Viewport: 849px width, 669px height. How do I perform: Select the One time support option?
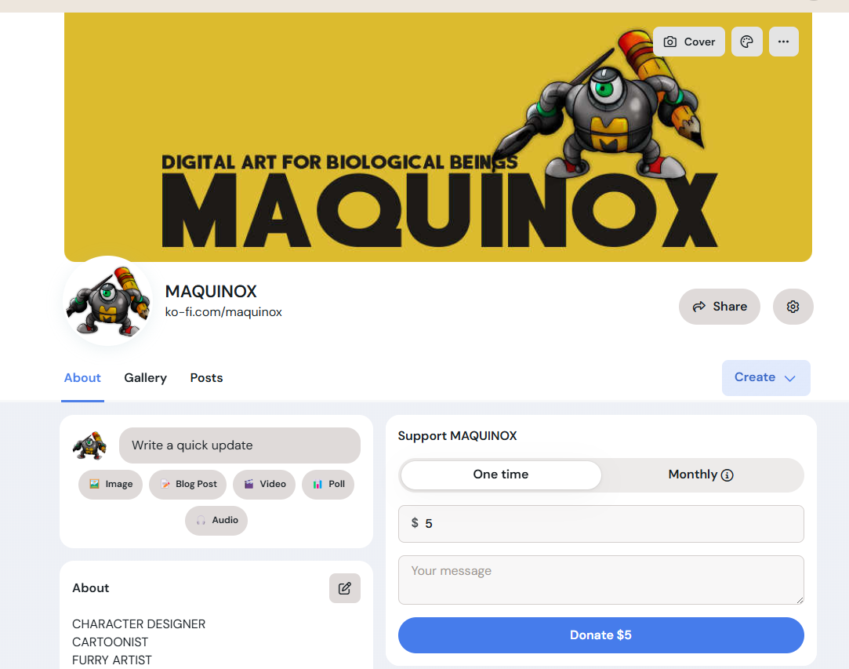pos(501,475)
